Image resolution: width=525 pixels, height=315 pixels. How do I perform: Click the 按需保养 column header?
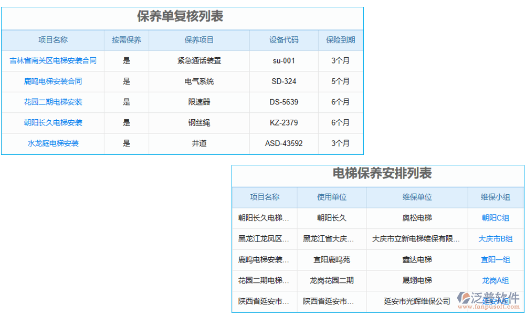(x=126, y=40)
